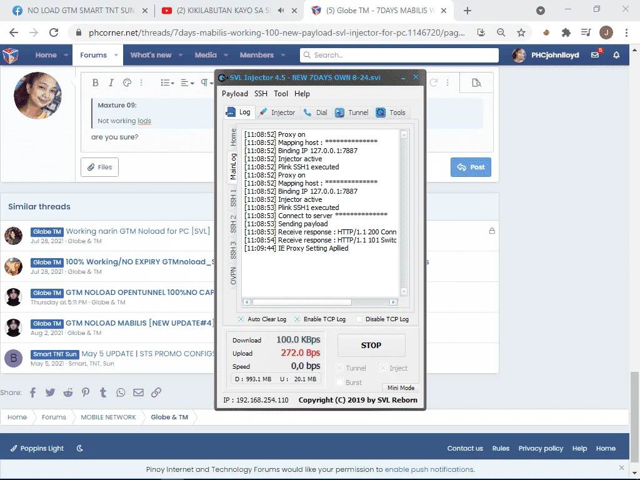640x480 pixels.
Task: Toggle Enable TCP Log checkbox
Action: click(x=297, y=319)
